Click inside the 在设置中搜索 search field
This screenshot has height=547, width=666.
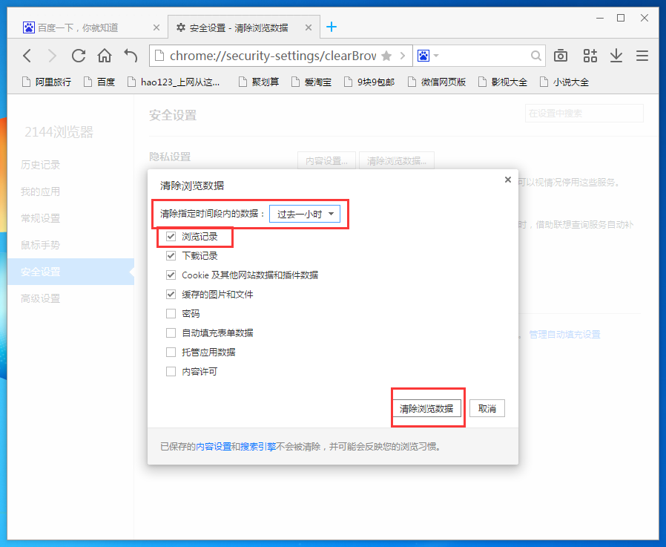point(583,113)
